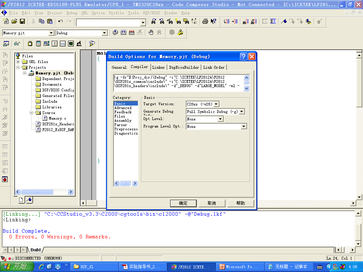The image size is (363, 272).
Task: Click the Compile File icon in the build toolbar
Action: tap(115, 32)
